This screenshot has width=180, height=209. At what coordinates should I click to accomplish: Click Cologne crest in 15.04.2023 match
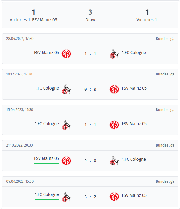point(66,125)
